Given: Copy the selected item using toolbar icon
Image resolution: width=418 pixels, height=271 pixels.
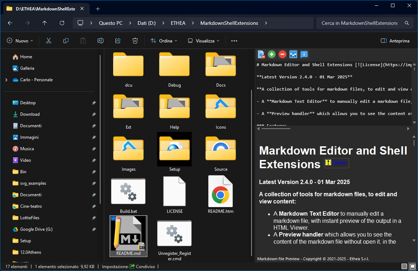Looking at the screenshot, I should 66,41.
